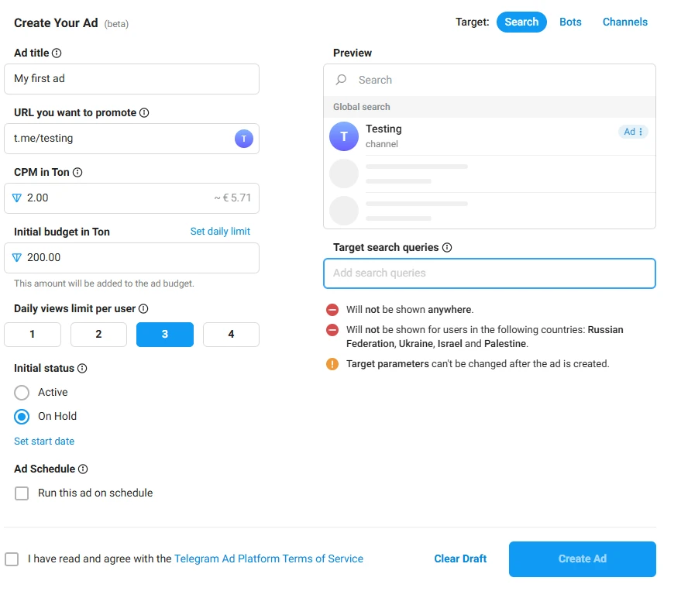This screenshot has width=681, height=598.
Task: Switch target to Channels
Action: (625, 22)
